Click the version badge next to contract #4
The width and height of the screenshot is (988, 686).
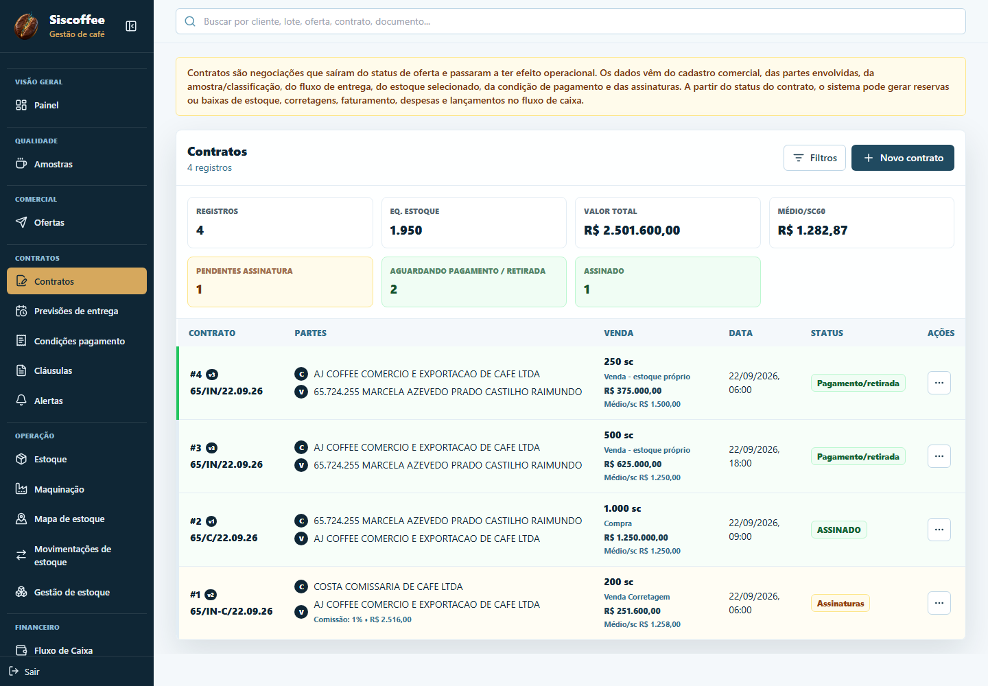click(x=212, y=375)
